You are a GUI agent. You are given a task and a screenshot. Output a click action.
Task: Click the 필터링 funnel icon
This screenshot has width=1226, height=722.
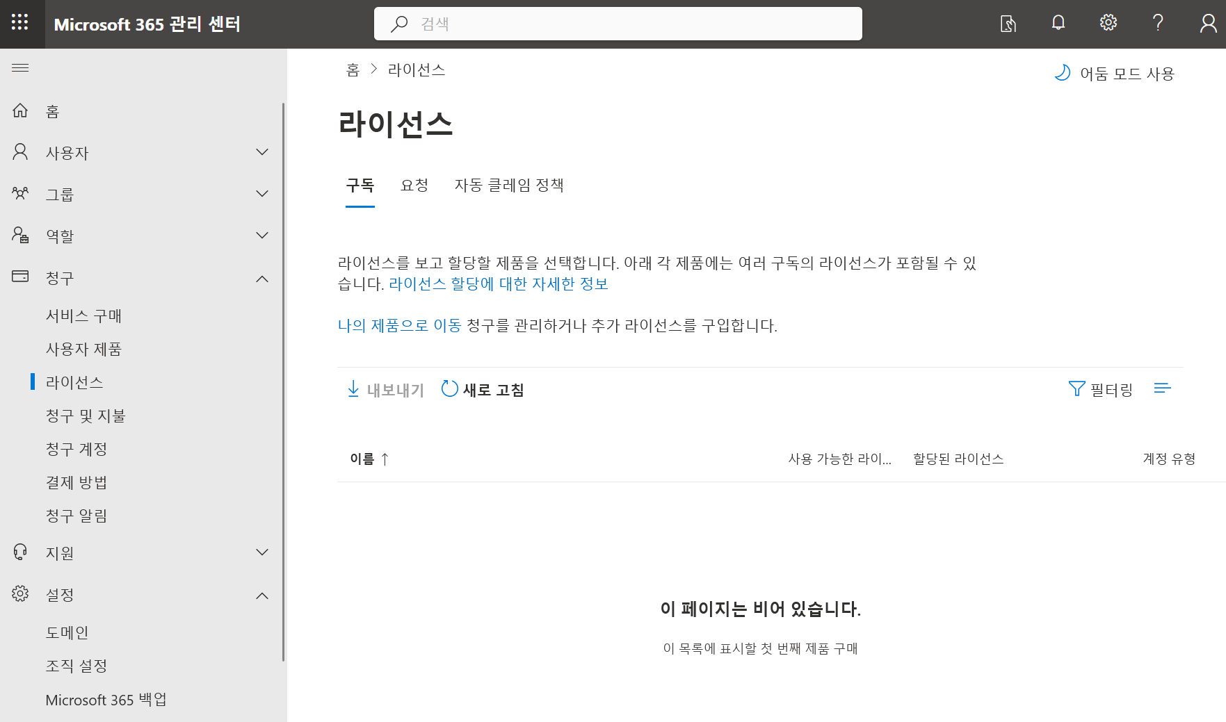point(1076,388)
